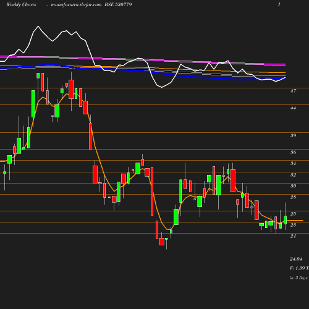Image resolution: width=309 pixels, height=309 pixels.
Task: Click the price axis label 21
Action: 293,236
